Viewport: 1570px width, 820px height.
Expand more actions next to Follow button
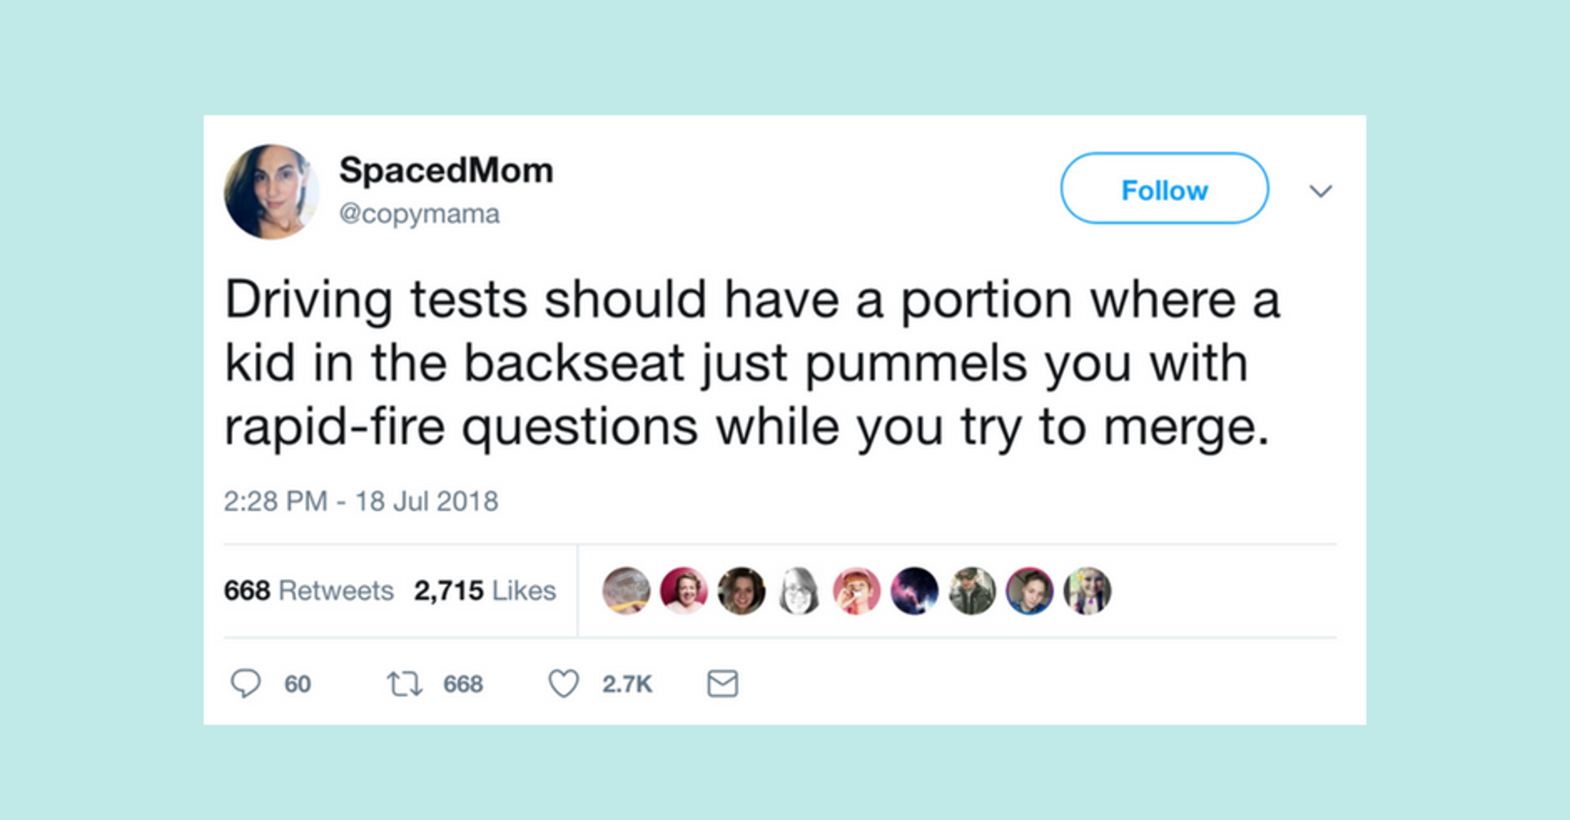pos(1321,191)
